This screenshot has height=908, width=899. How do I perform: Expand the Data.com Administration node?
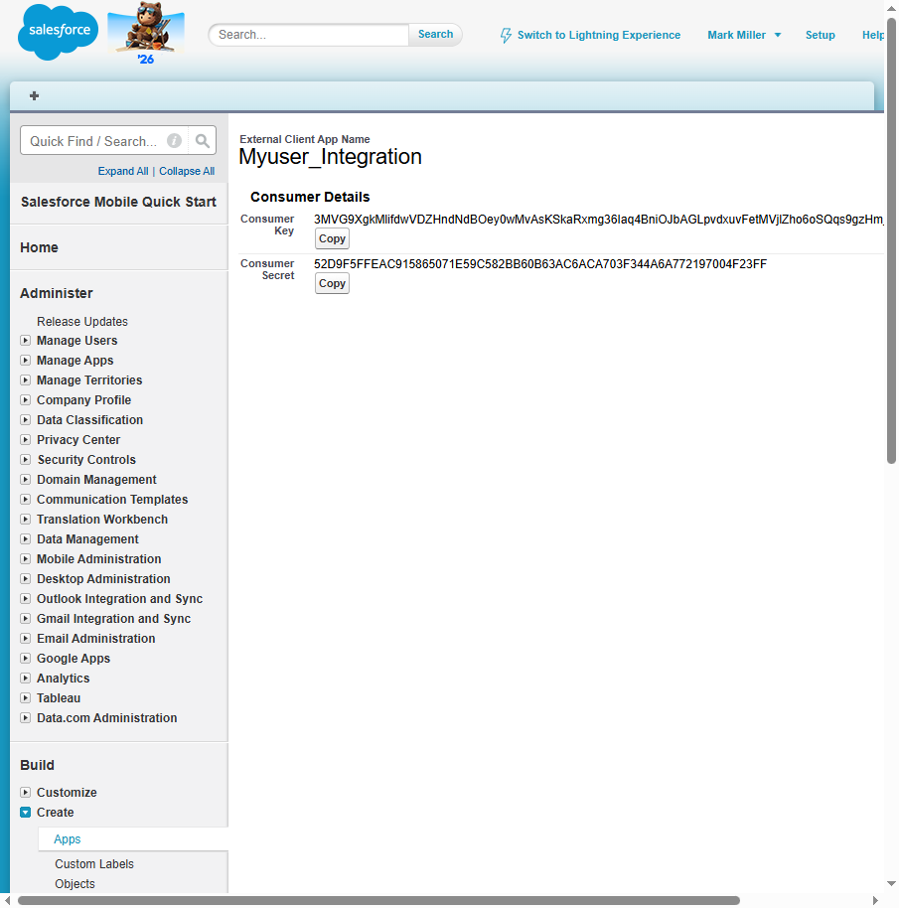click(26, 718)
